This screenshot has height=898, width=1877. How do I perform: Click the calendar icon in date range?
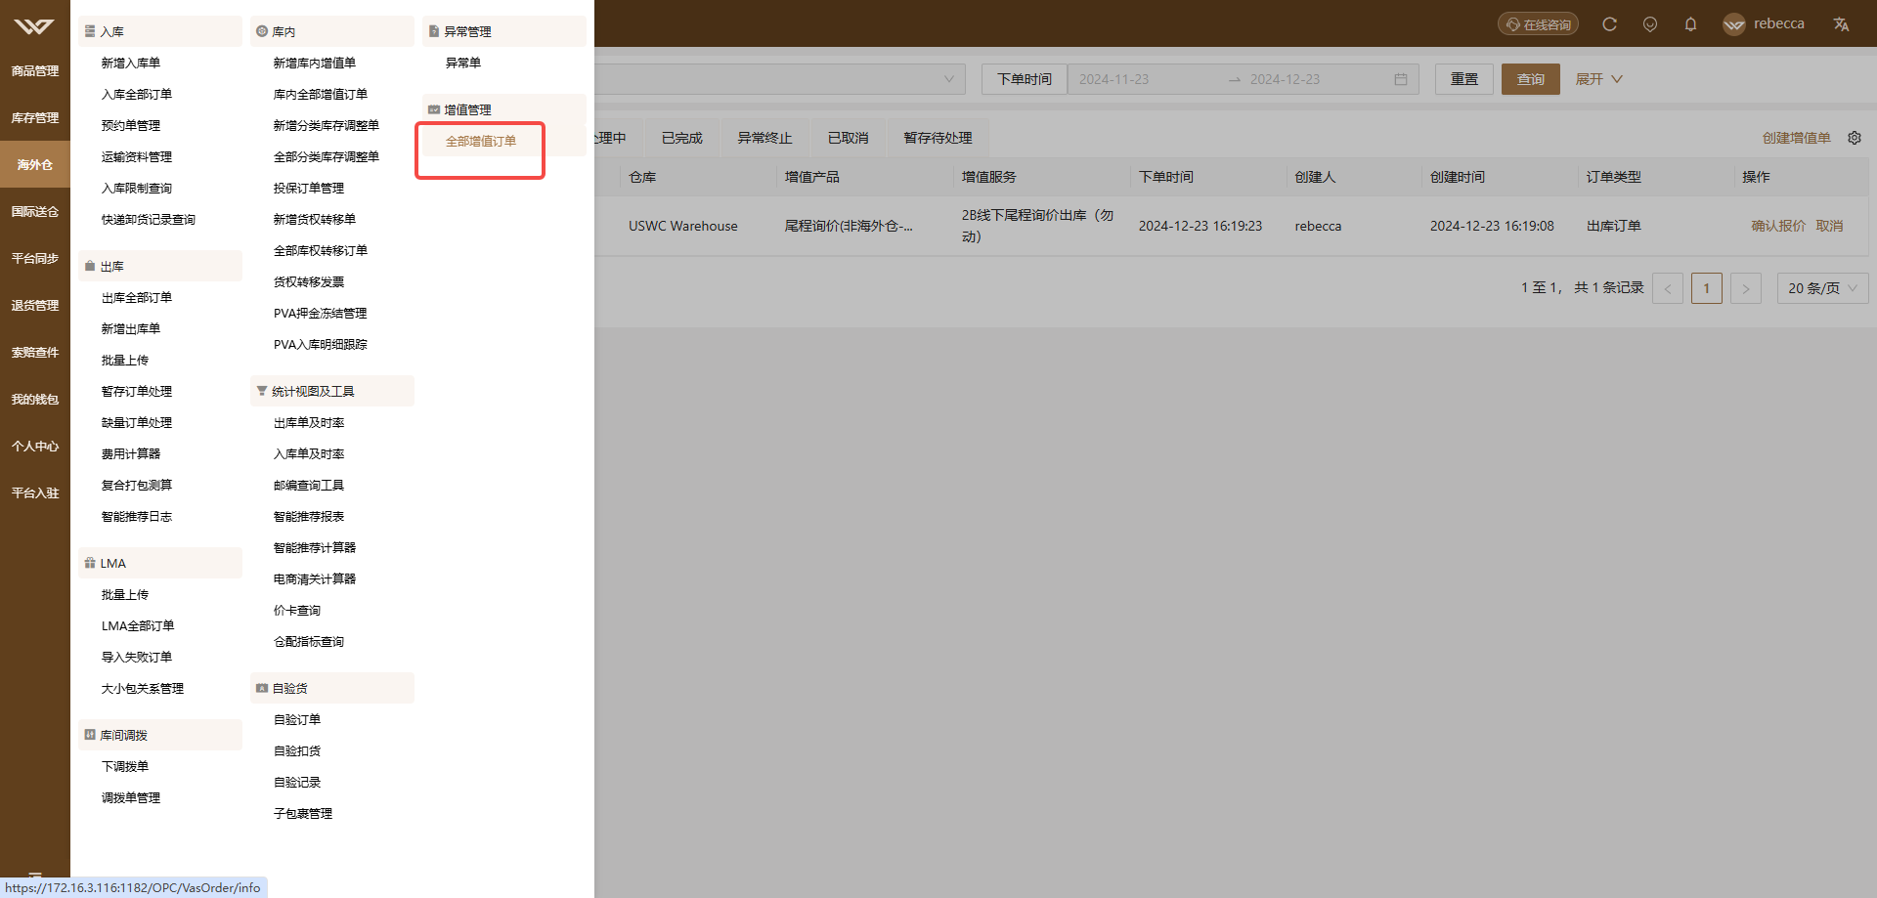click(x=1401, y=79)
